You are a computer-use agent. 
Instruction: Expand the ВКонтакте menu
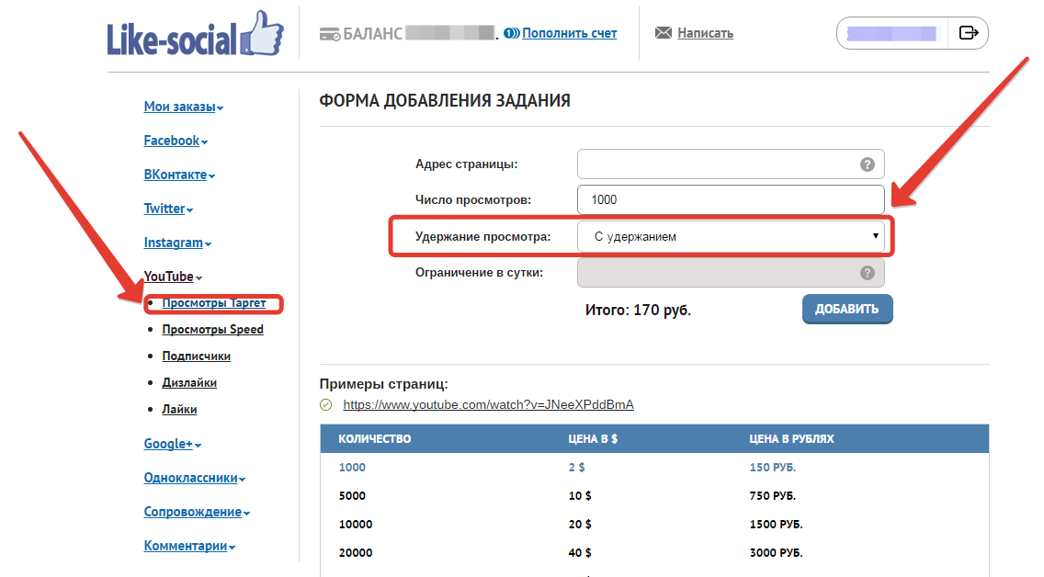pyautogui.click(x=179, y=175)
